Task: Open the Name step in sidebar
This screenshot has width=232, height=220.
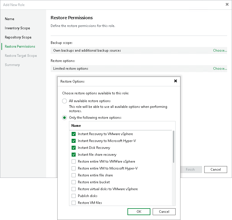Action: 9,19
